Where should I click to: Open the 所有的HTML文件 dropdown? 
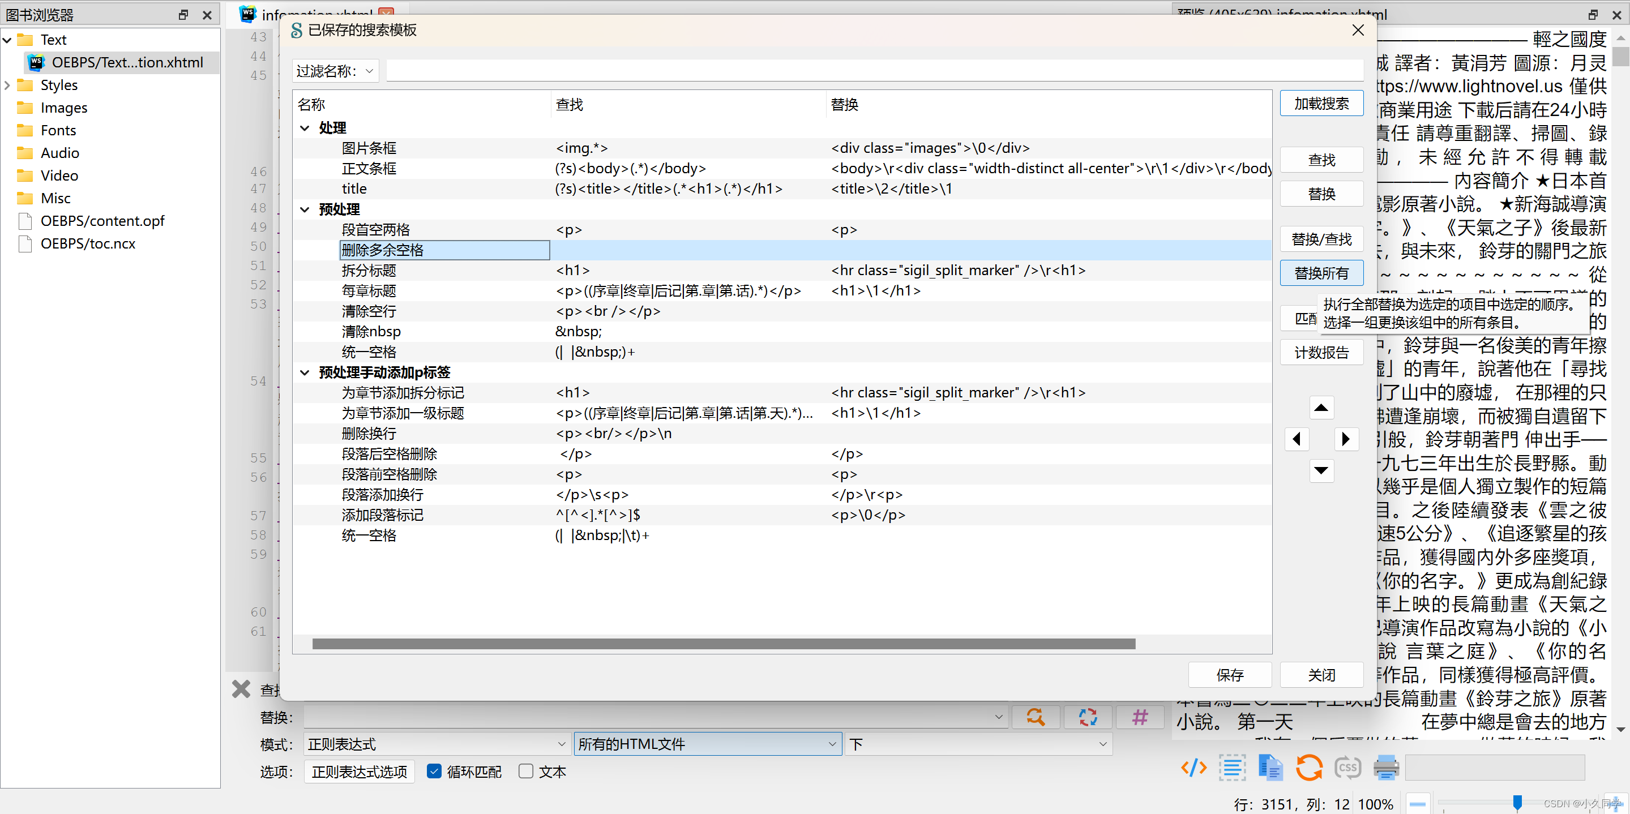(x=707, y=744)
